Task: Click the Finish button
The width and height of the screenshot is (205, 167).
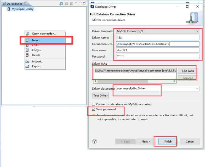Action: pyautogui.click(x=168, y=141)
